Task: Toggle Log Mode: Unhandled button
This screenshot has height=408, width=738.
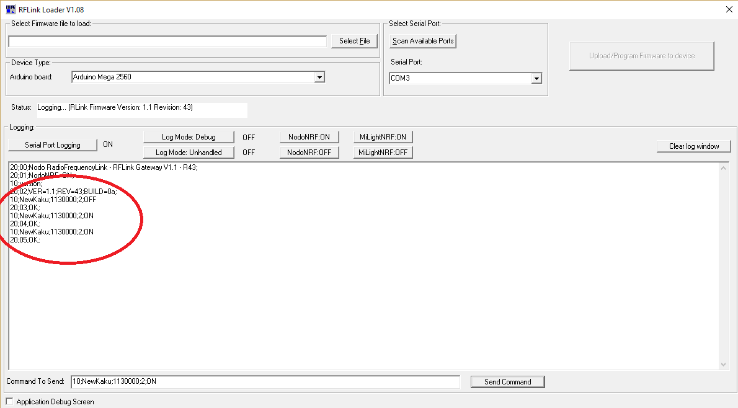Action: (x=189, y=153)
